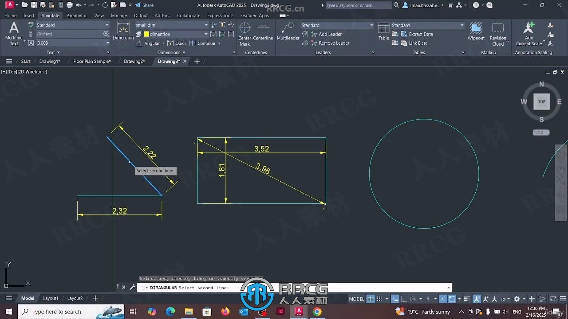The image size is (568, 319).
Task: Click the Undo arrow icon
Action: pos(79,5)
